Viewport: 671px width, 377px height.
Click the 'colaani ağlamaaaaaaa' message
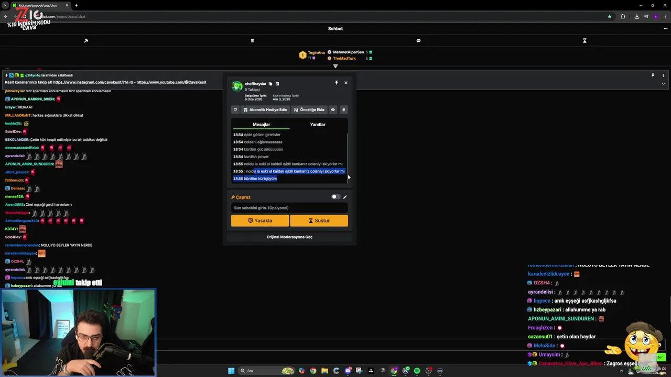[263, 142]
